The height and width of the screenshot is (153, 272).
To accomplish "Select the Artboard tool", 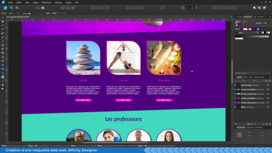I will 3,22.
